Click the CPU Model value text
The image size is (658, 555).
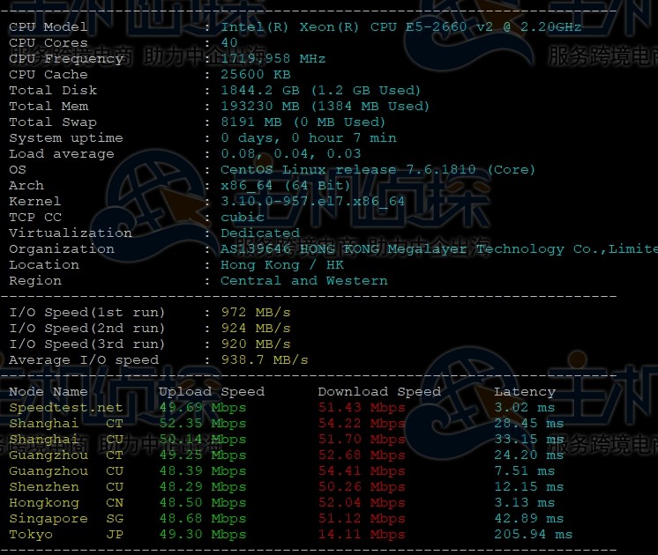[400, 26]
